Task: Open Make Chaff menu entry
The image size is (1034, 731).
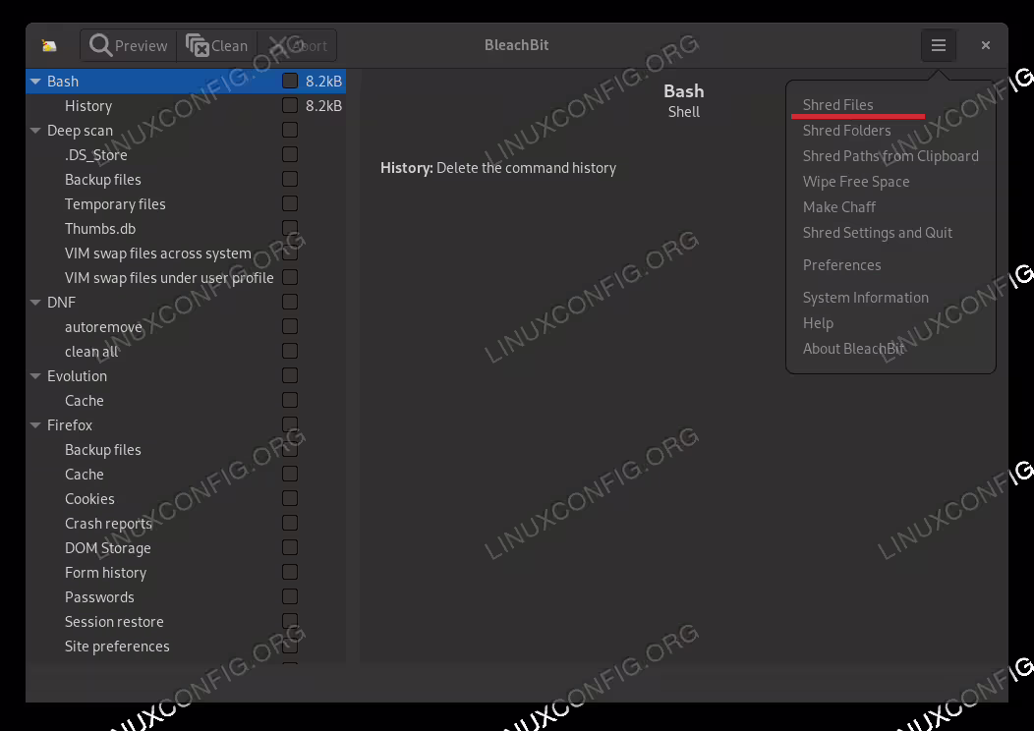Action: click(x=838, y=207)
